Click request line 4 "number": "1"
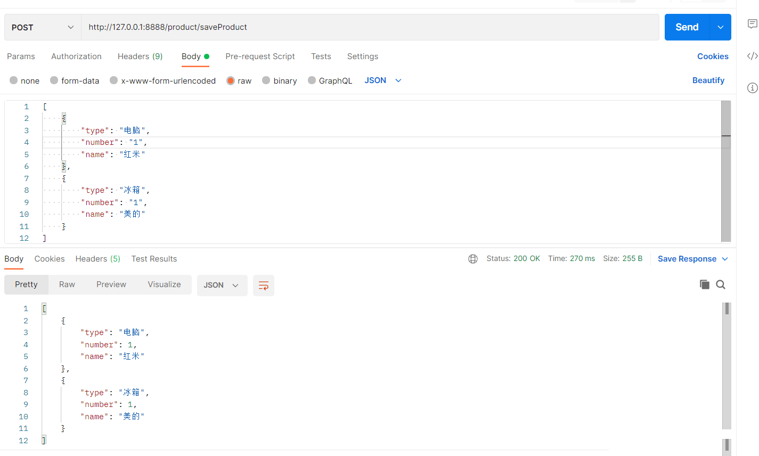The image size is (759, 456). pyautogui.click(x=114, y=142)
